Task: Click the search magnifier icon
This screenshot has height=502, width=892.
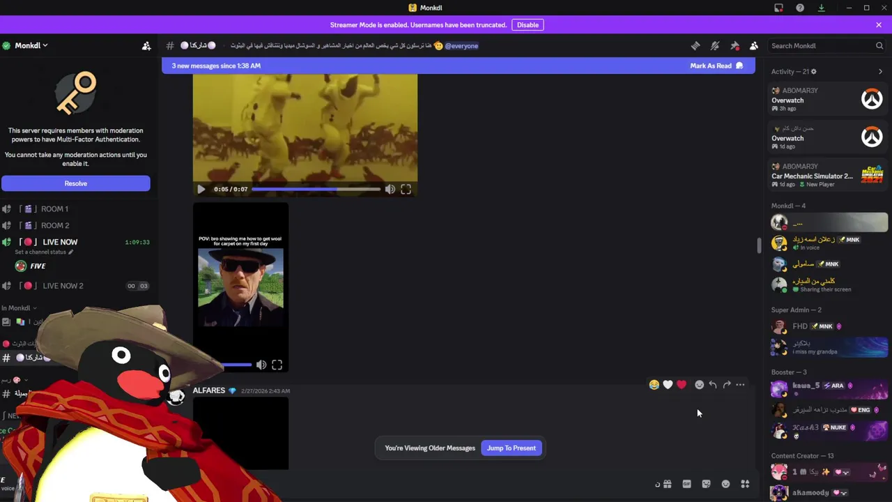Action: (x=879, y=46)
